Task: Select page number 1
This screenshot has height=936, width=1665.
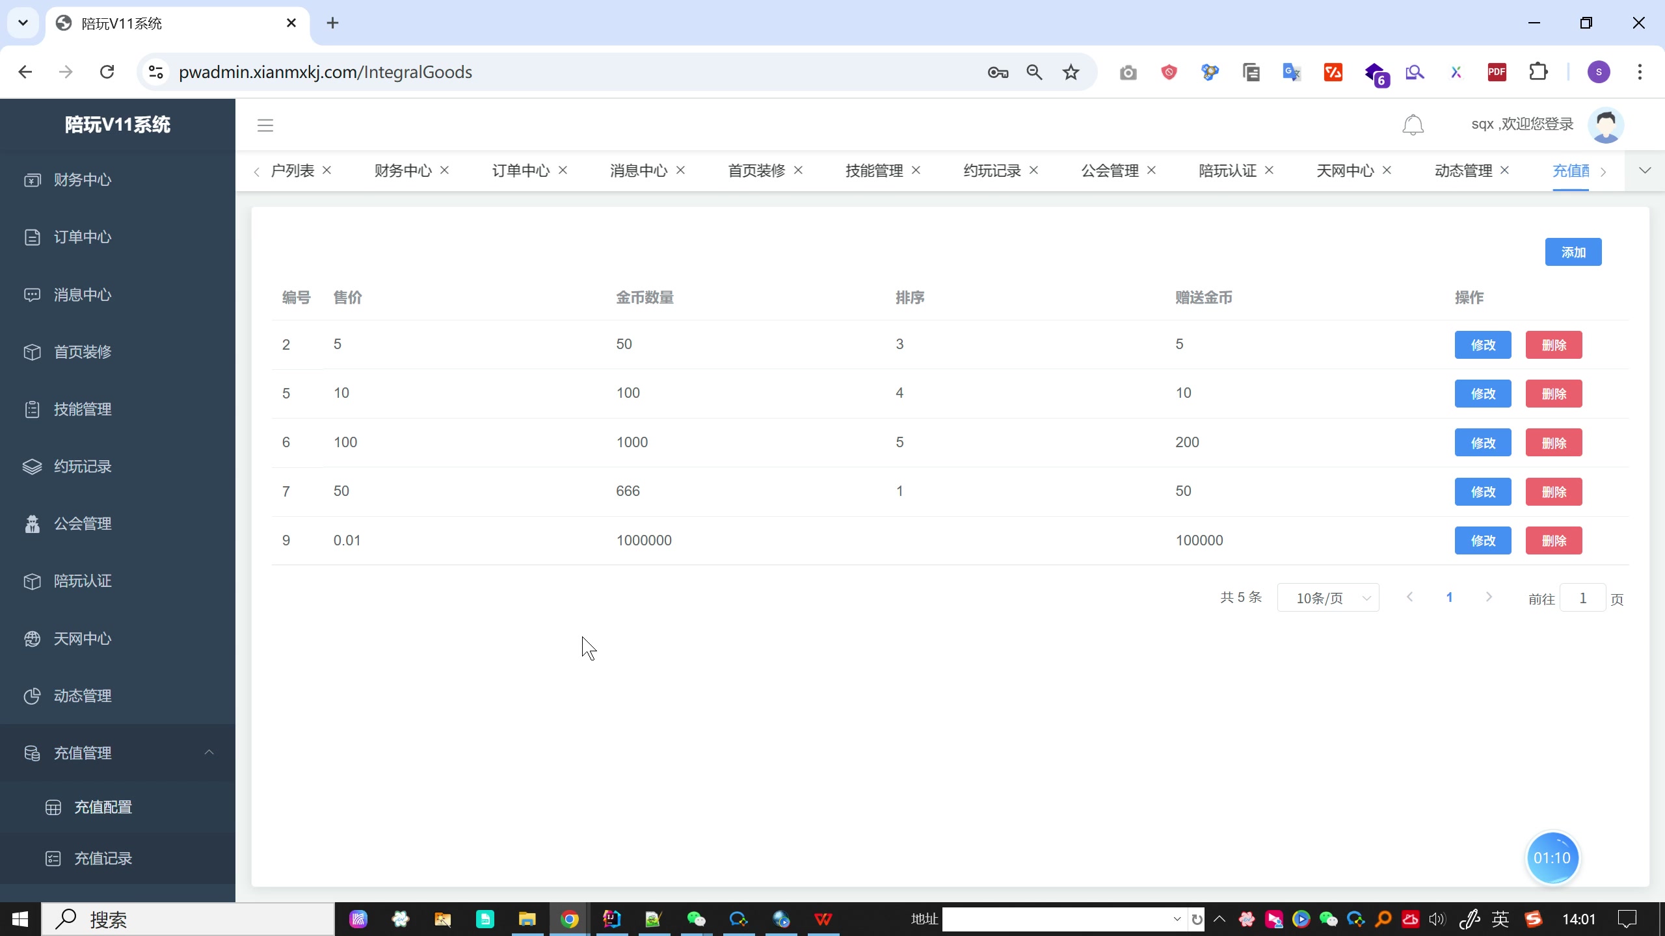Action: point(1449,597)
